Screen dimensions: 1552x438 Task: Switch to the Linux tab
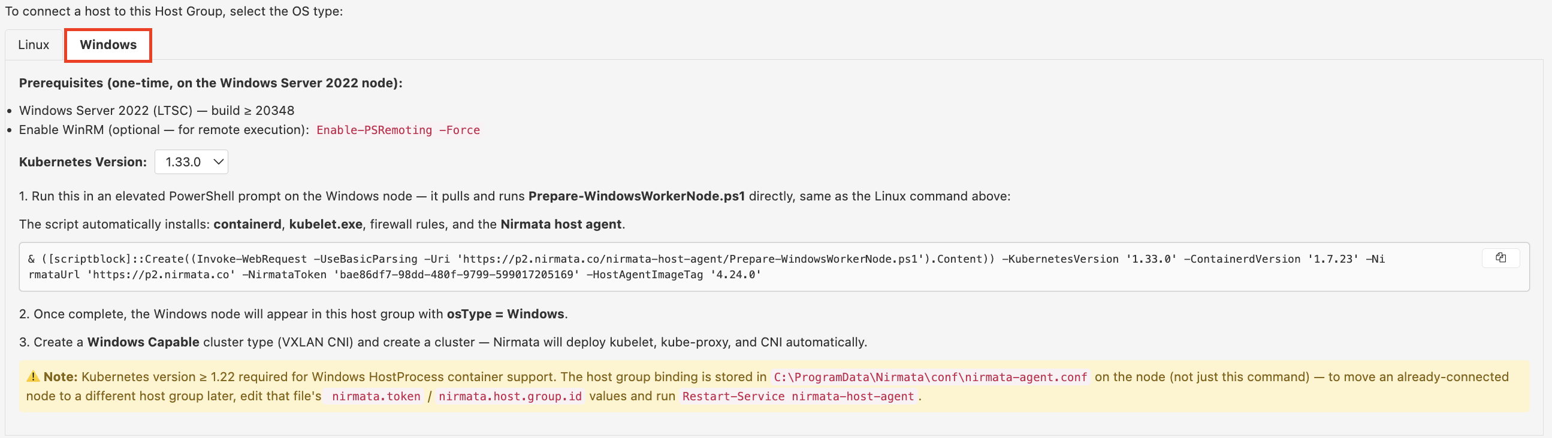(34, 45)
